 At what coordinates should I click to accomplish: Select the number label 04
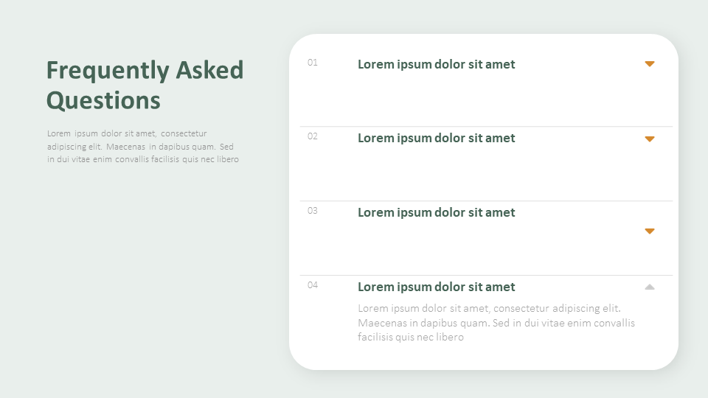(313, 285)
